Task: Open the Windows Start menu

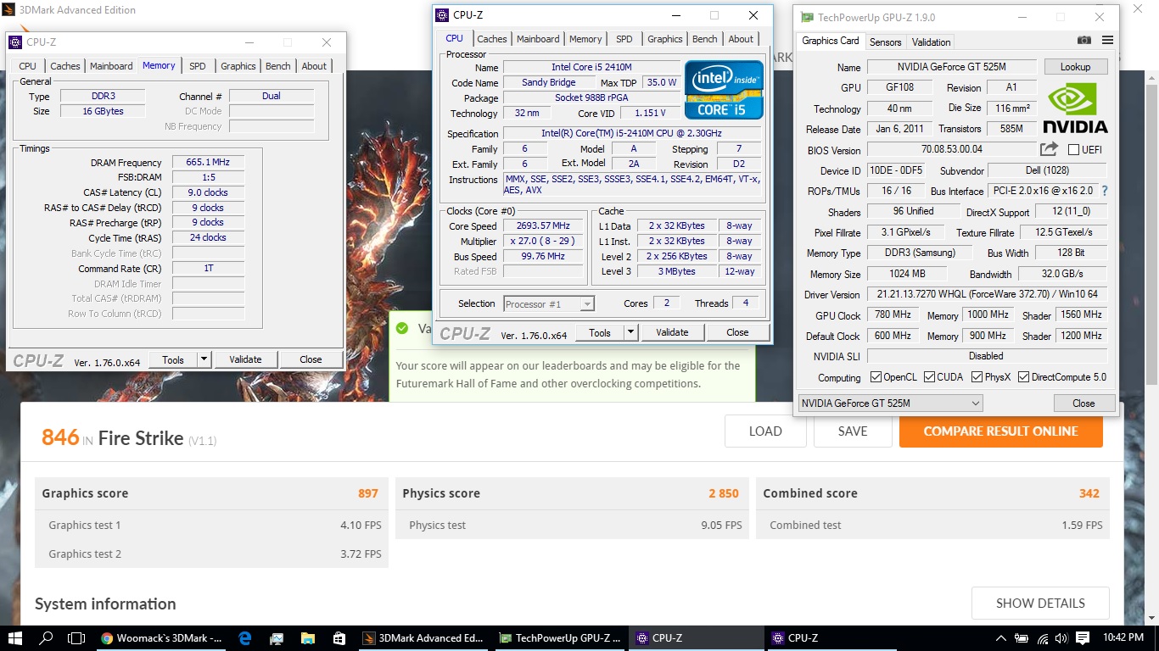Action: pos(15,638)
